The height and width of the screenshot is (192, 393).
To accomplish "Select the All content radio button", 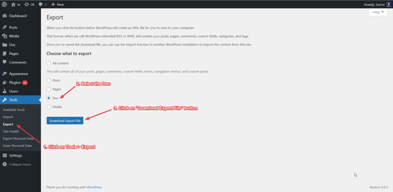I will [x=49, y=63].
